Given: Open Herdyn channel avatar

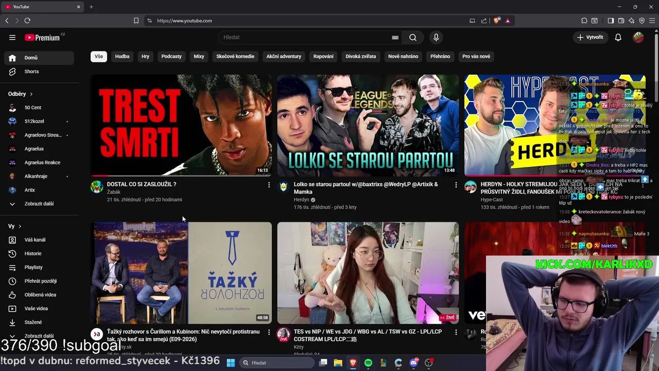Looking at the screenshot, I should click(284, 187).
